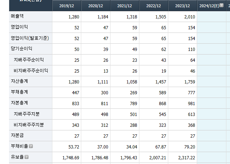Click the 자본금 row label

coord(17,135)
